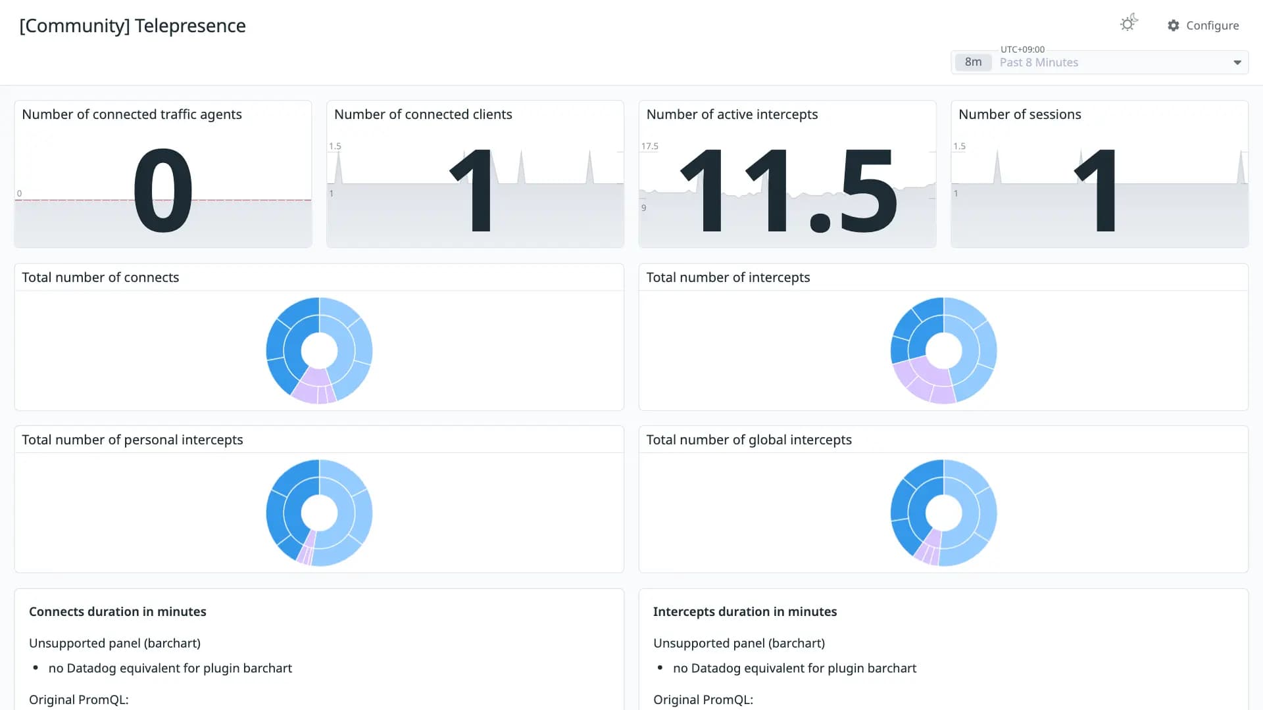This screenshot has width=1263, height=710.
Task: Click the 0 value in traffic agents widget
Action: tap(163, 191)
